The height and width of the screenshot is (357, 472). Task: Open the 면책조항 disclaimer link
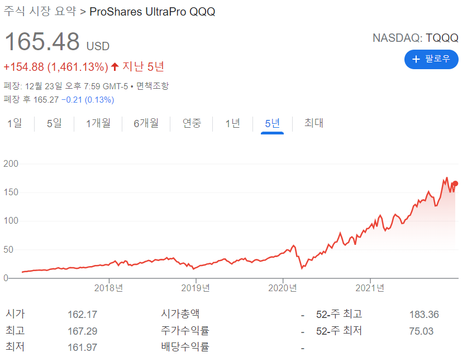[152, 86]
